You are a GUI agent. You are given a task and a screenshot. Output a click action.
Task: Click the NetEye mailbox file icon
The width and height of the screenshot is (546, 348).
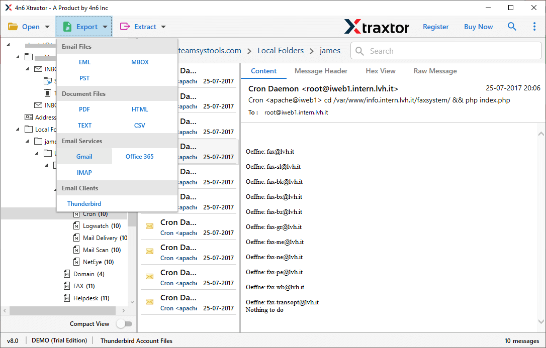click(x=76, y=262)
